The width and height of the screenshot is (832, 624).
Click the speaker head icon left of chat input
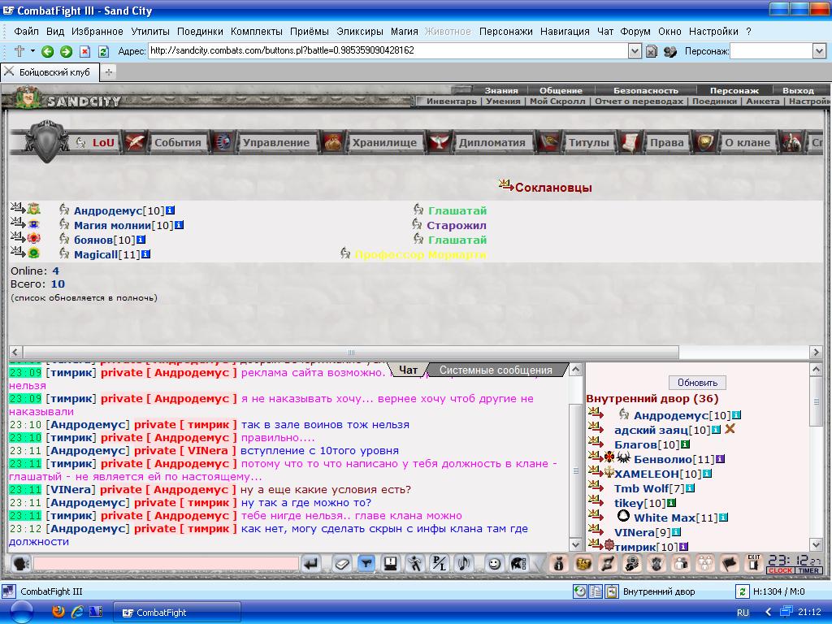[x=20, y=564]
